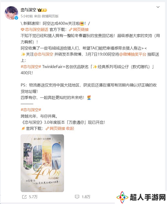Click the post timestamp 5小时前
This screenshot has width=167, height=204.
tap(27, 16)
